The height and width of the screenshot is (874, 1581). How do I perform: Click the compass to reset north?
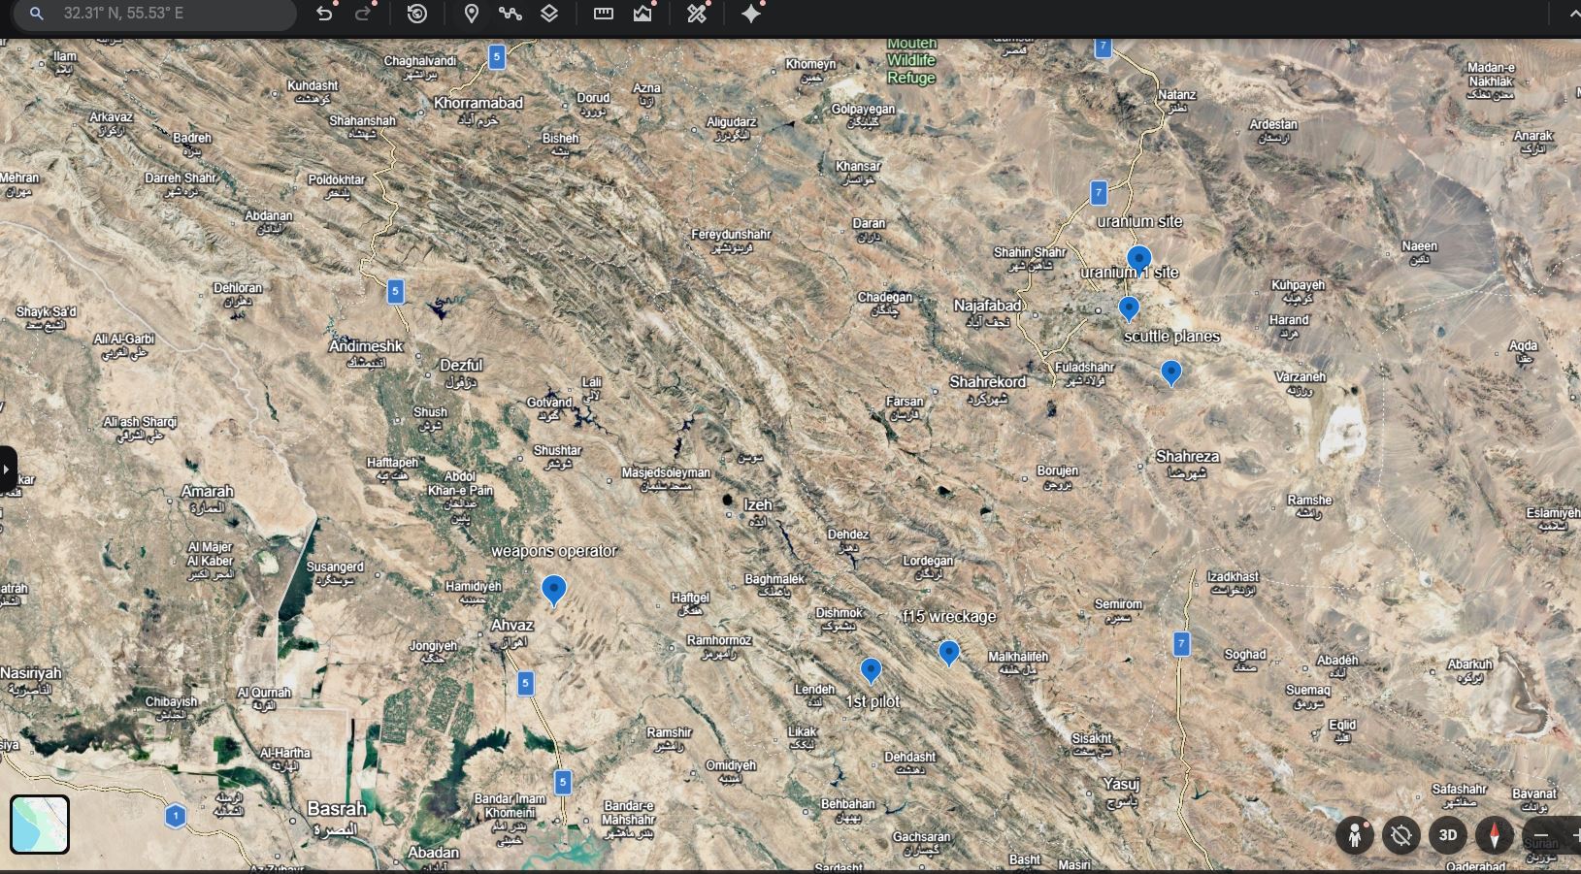point(1495,835)
